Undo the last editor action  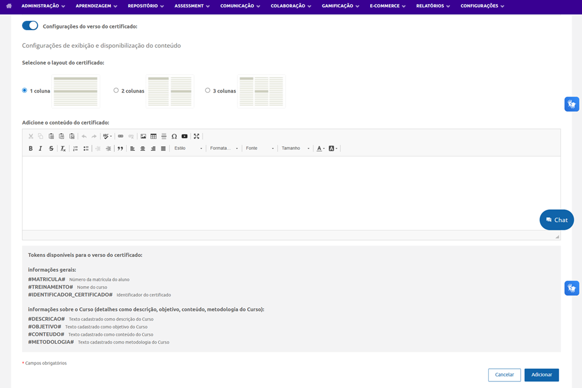(84, 137)
